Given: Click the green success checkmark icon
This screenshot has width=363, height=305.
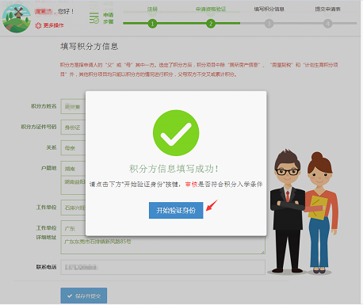Looking at the screenshot, I should [x=176, y=133].
